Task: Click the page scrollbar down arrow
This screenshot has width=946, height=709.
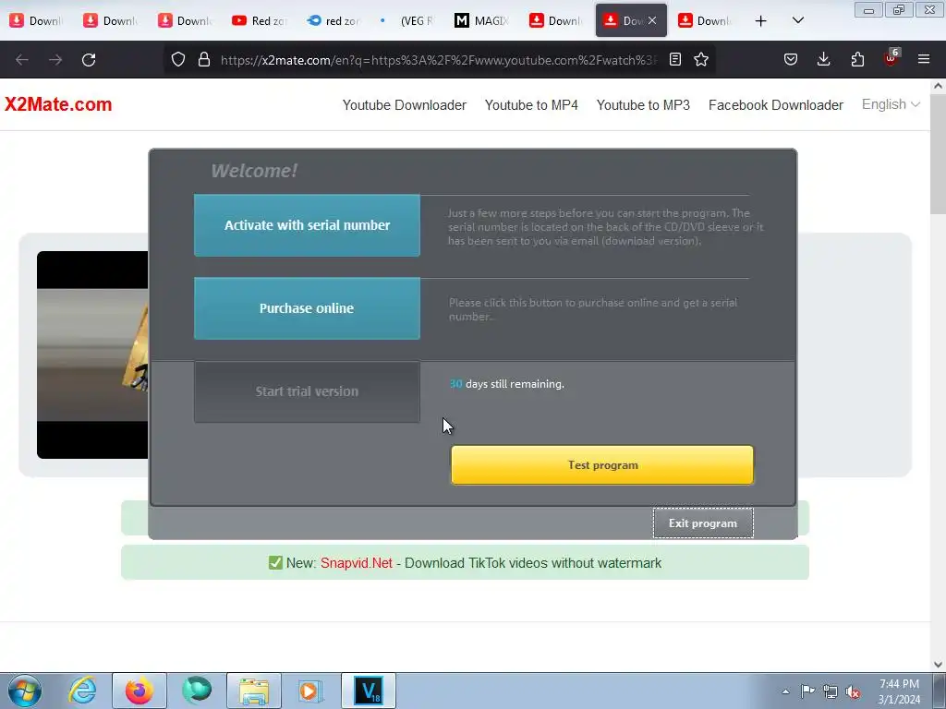Action: [x=939, y=665]
